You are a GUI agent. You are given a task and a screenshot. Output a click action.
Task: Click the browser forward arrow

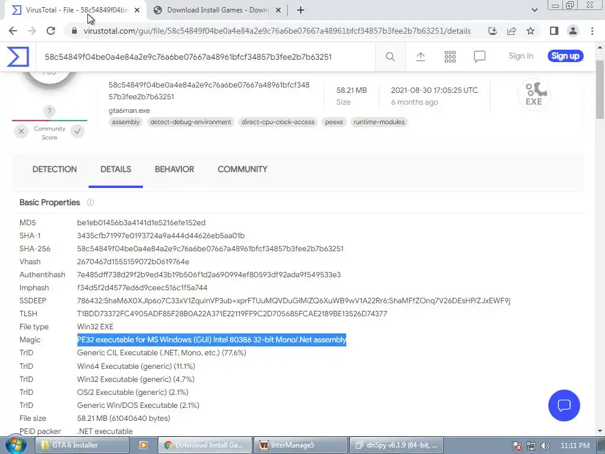click(x=32, y=31)
